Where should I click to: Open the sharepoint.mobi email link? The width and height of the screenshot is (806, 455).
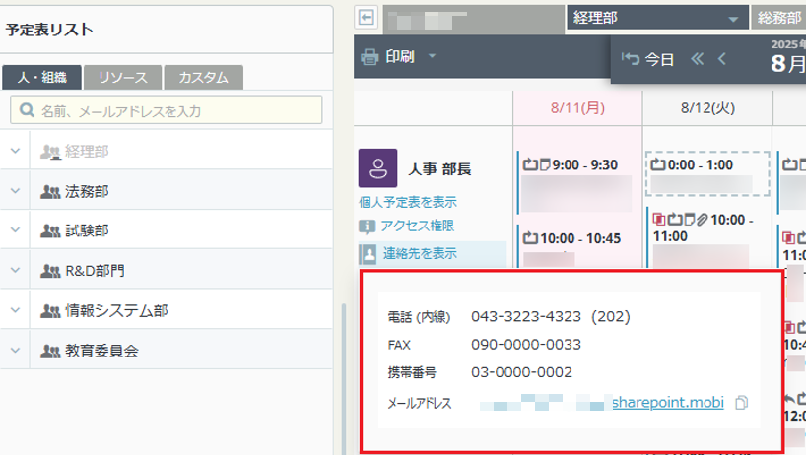(x=668, y=402)
